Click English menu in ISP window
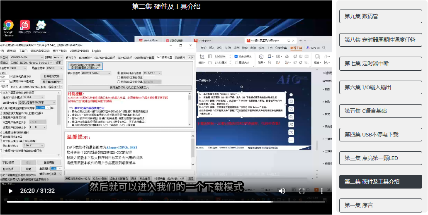 coord(96,50)
